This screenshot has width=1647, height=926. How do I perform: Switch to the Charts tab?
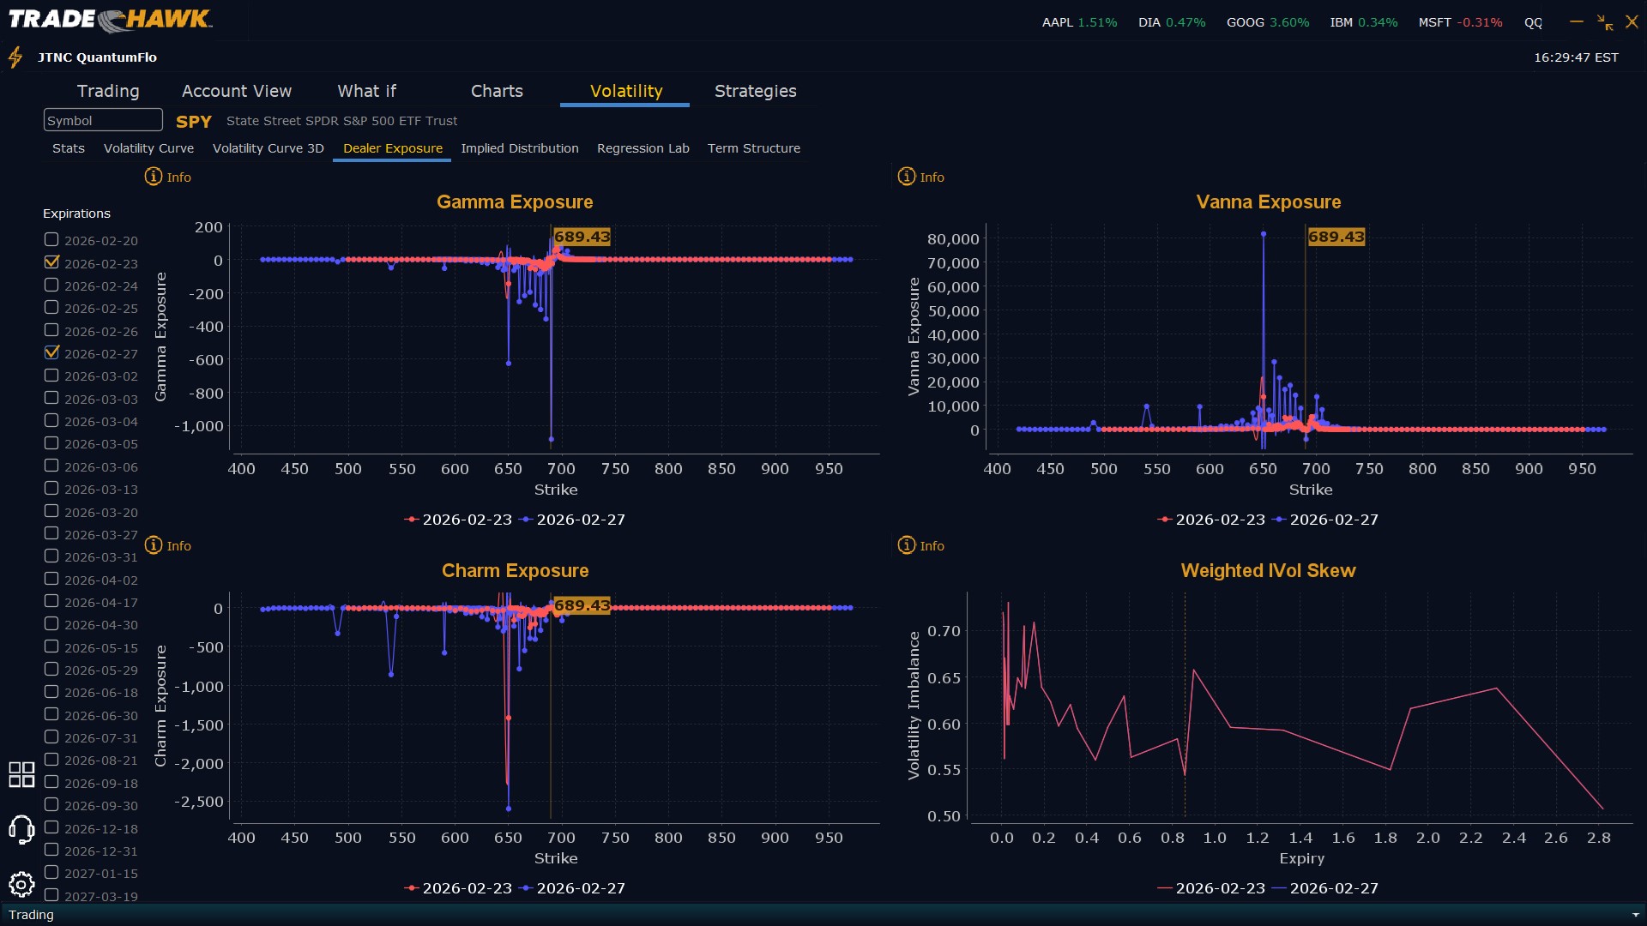coord(497,91)
